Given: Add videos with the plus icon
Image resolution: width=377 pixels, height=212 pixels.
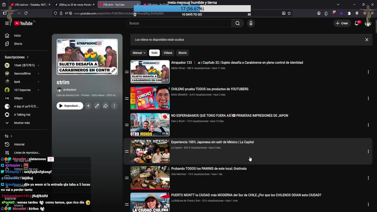Looking at the screenshot, I should click(88, 106).
